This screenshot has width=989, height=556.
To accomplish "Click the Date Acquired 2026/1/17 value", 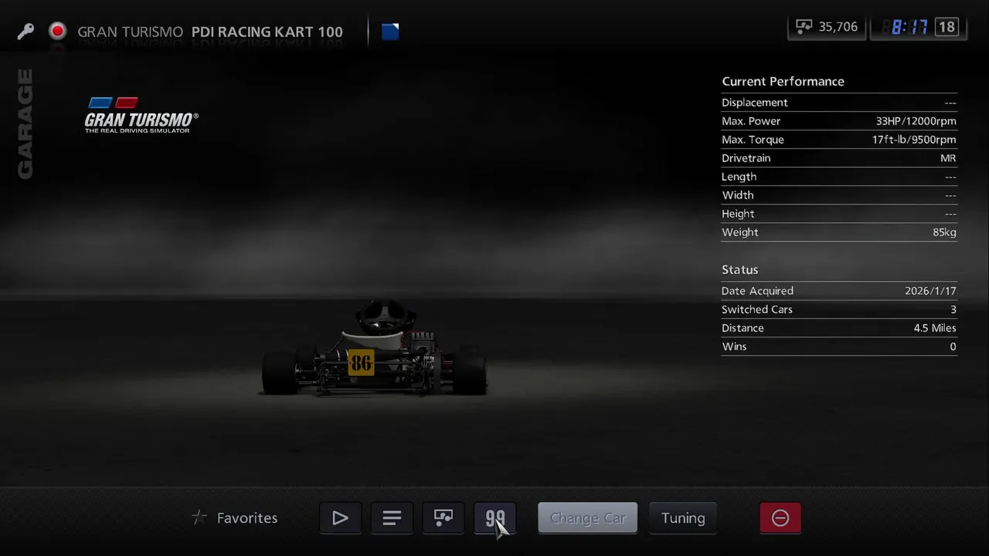I will [x=930, y=291].
